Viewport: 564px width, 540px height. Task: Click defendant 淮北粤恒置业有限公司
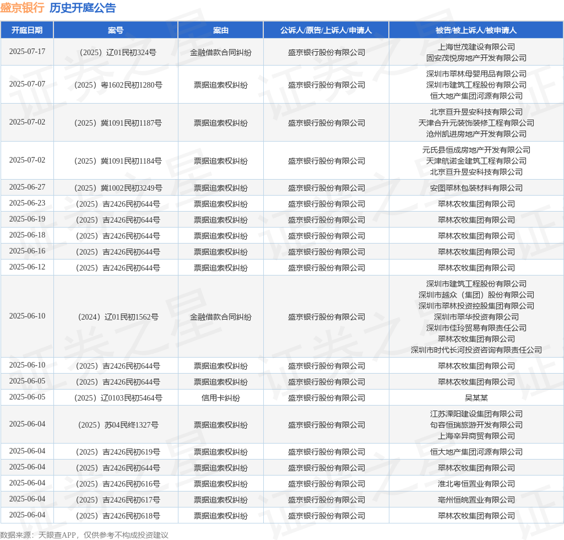coord(476,484)
